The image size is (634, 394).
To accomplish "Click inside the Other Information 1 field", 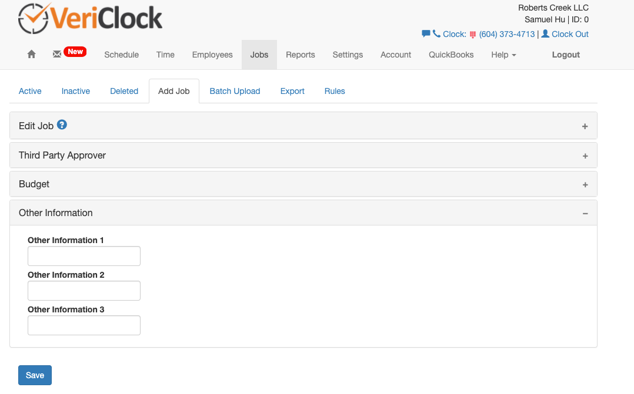I will coord(84,256).
